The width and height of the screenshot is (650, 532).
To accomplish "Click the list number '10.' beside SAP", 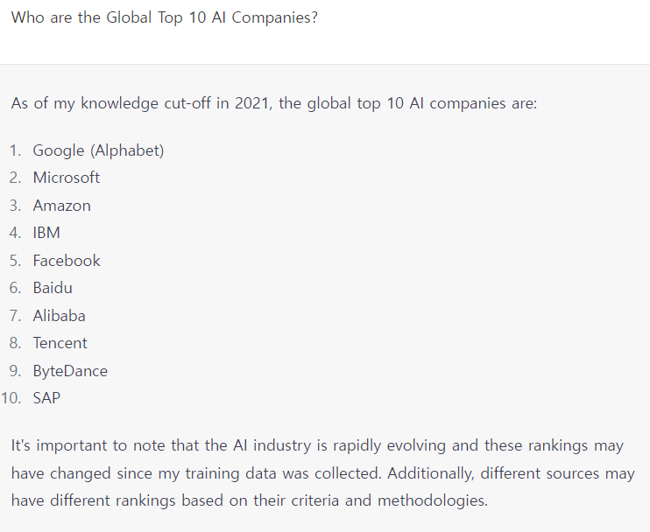I will click(x=11, y=398).
